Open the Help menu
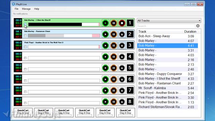 (37, 9)
